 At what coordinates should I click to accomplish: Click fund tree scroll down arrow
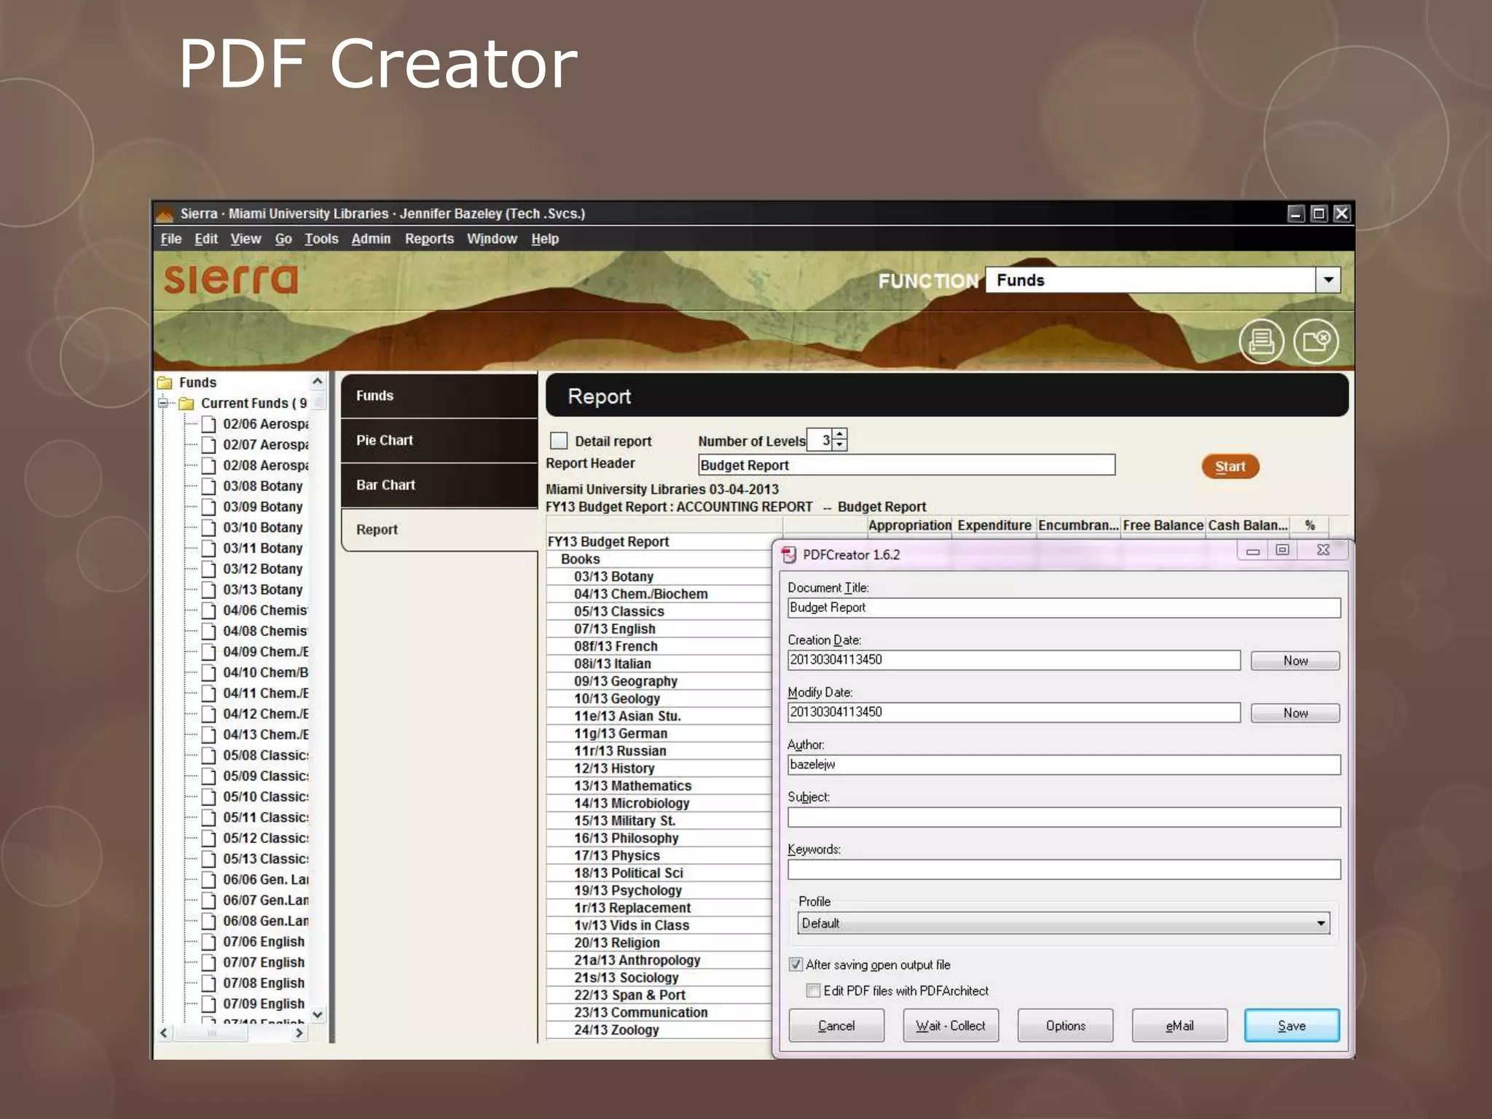click(x=318, y=1014)
